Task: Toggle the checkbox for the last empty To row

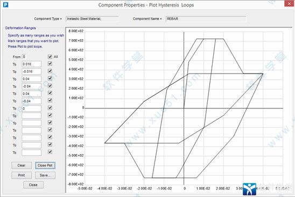Action: tap(50, 152)
